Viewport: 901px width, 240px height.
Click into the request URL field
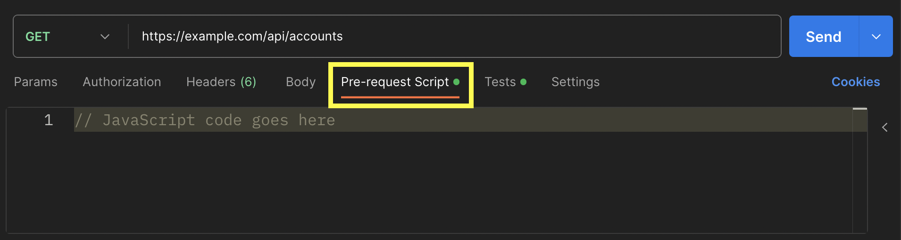coord(454,36)
